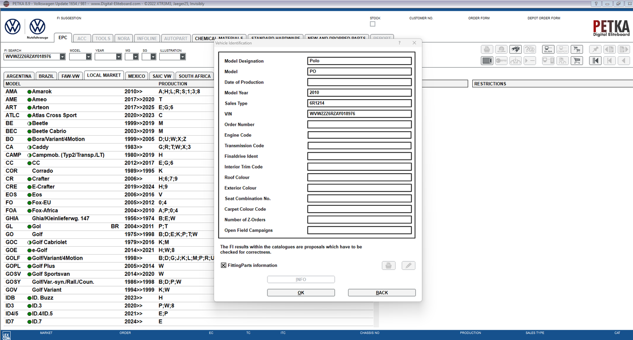This screenshot has width=633, height=340.
Task: Open the ILLUSTRATION dropdown
Action: [182, 57]
